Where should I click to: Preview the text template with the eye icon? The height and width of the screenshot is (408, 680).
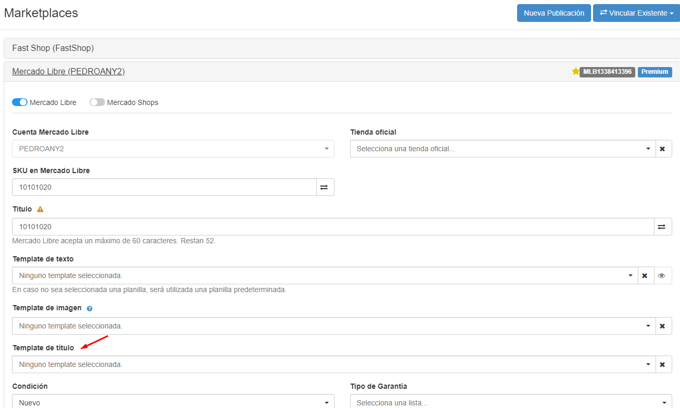pyautogui.click(x=662, y=275)
